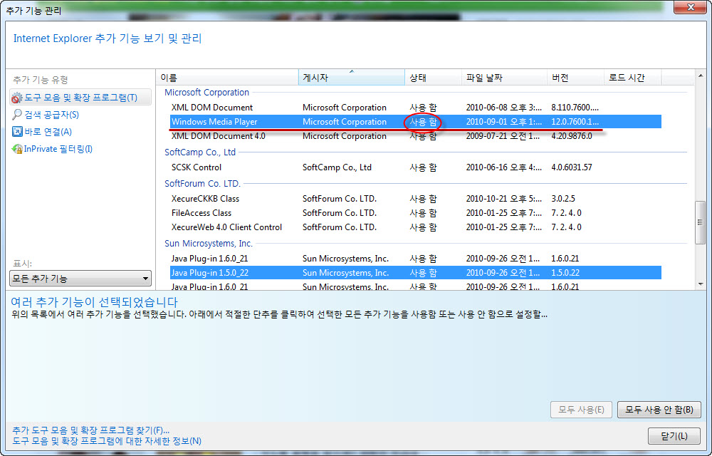
Task: Click the add-on list vertical scrollbar thumb
Action: pos(700,222)
